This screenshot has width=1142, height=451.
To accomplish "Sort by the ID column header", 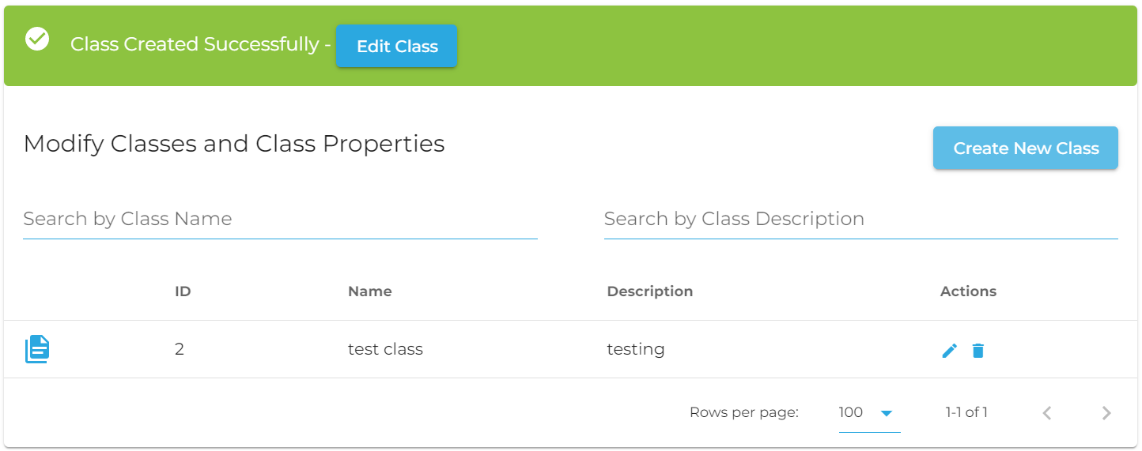I will (x=183, y=291).
